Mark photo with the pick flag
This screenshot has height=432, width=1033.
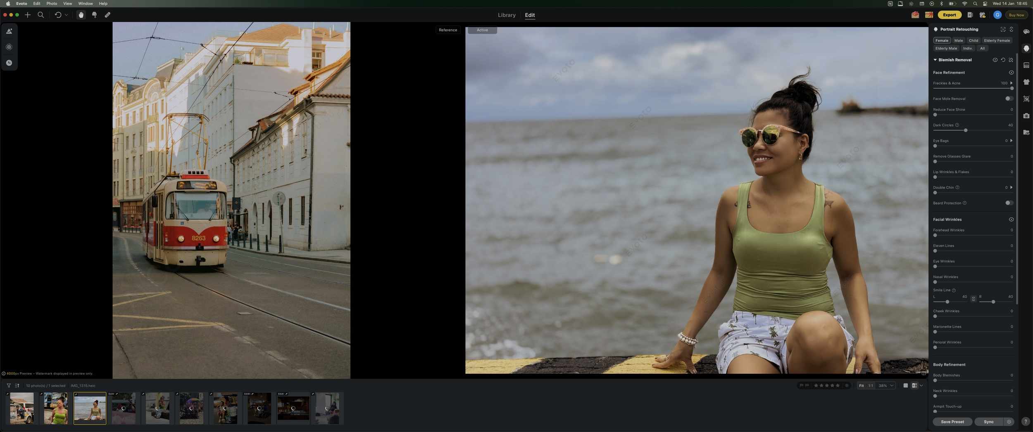click(x=801, y=385)
